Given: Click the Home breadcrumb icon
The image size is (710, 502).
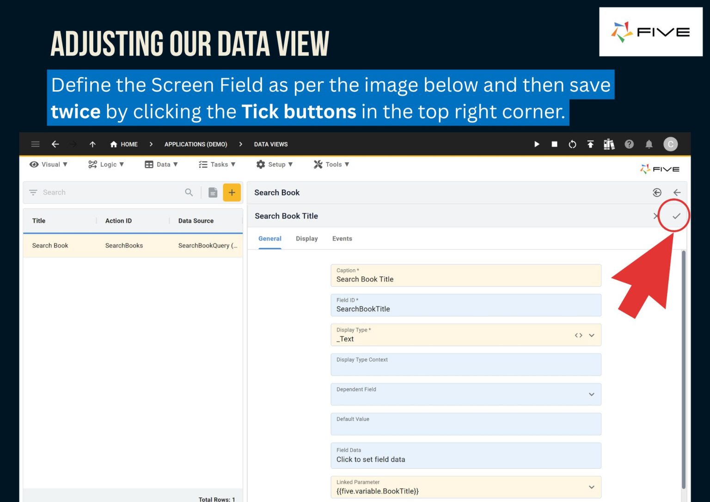Looking at the screenshot, I should (114, 144).
